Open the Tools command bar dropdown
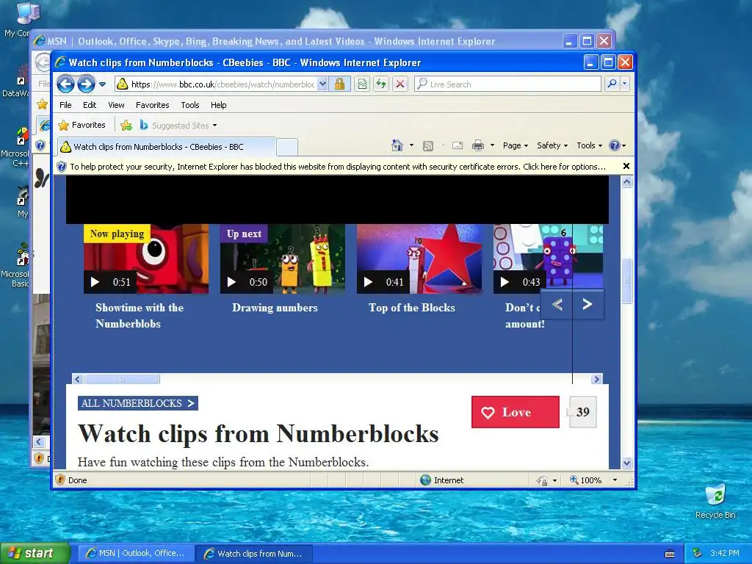752x564 pixels. (589, 145)
